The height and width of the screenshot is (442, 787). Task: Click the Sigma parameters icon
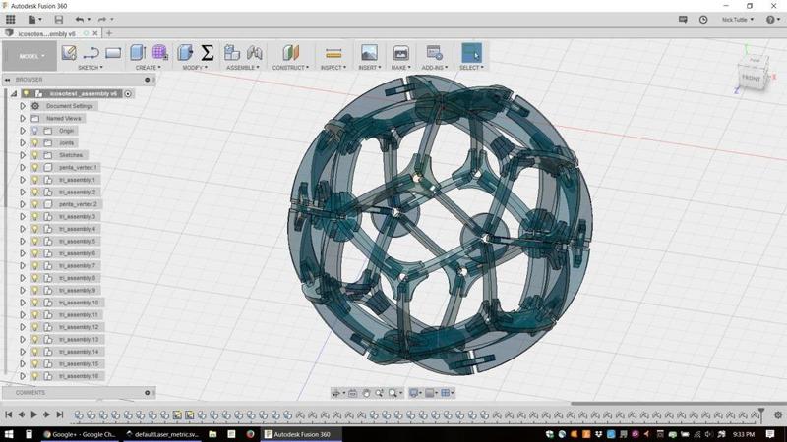point(208,53)
